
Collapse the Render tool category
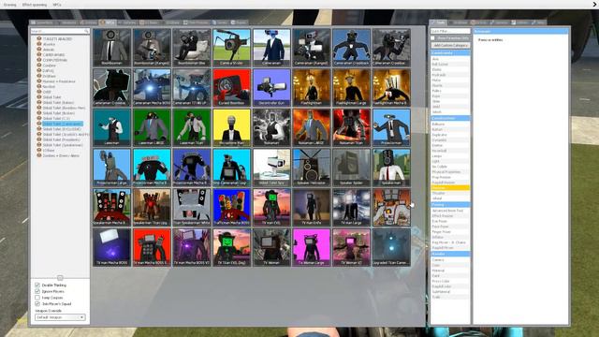click(x=450, y=254)
